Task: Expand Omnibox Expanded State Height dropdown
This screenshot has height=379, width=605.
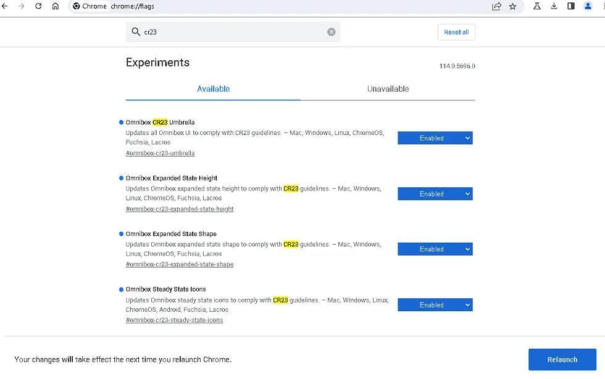Action: click(x=435, y=194)
